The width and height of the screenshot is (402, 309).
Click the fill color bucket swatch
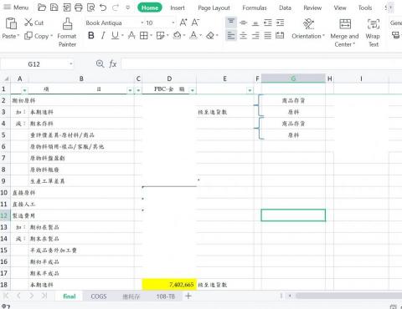pos(177,36)
